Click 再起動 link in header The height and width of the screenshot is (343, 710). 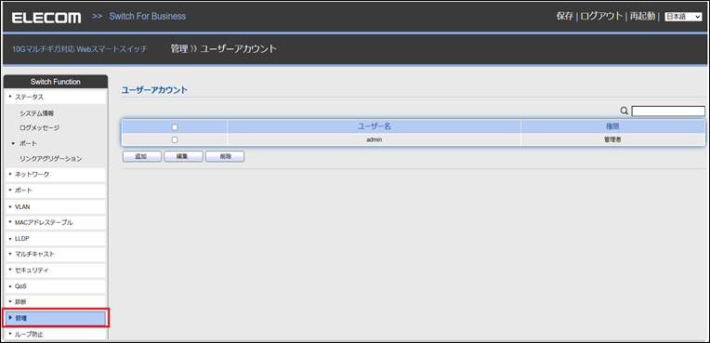click(x=642, y=17)
